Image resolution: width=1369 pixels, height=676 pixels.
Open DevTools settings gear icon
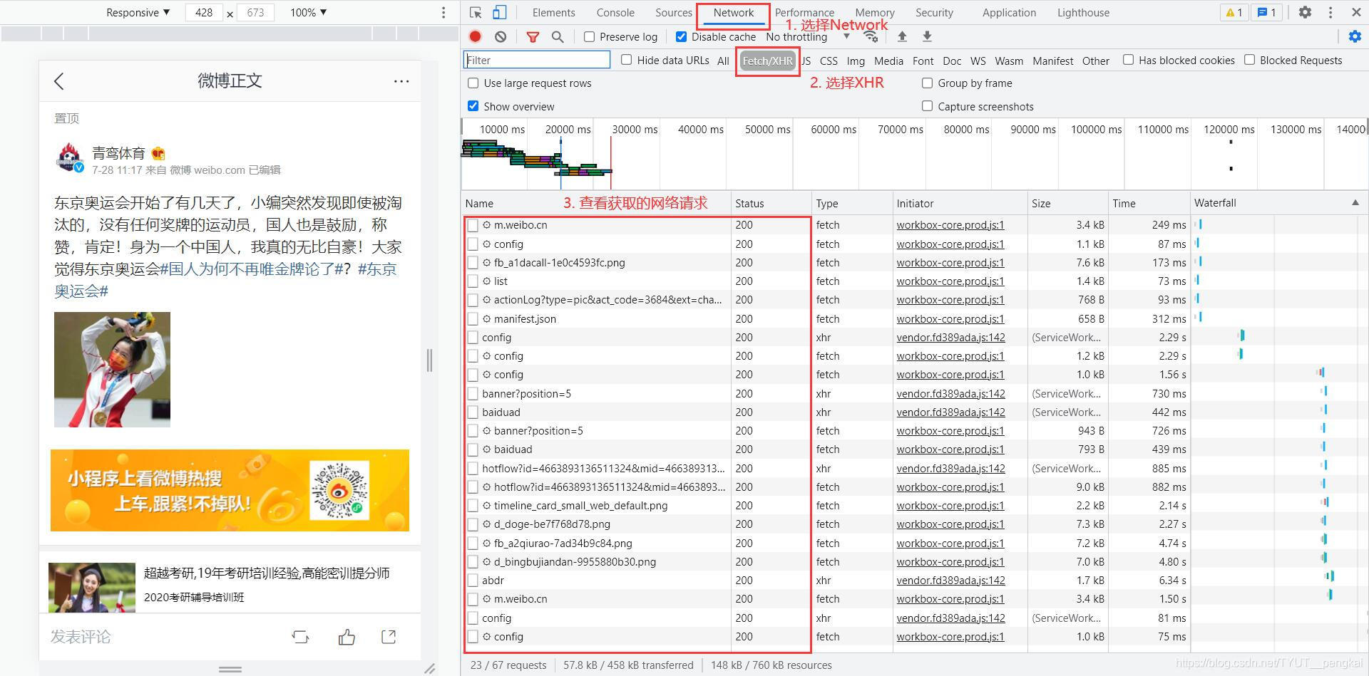point(1305,12)
